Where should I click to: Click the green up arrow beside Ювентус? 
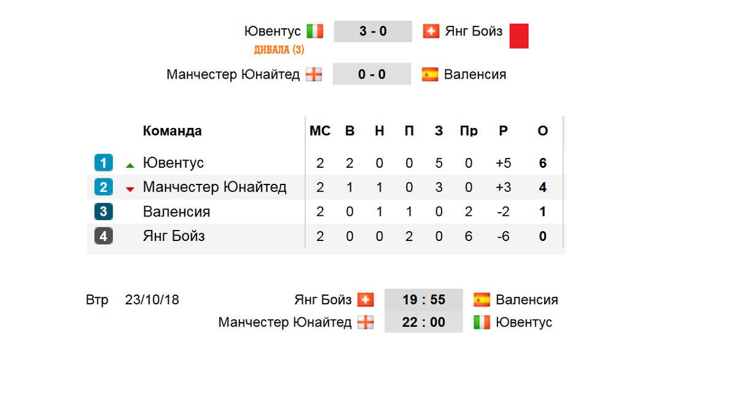[x=130, y=165]
